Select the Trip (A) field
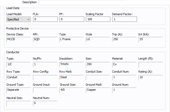 (x=124, y=39)
